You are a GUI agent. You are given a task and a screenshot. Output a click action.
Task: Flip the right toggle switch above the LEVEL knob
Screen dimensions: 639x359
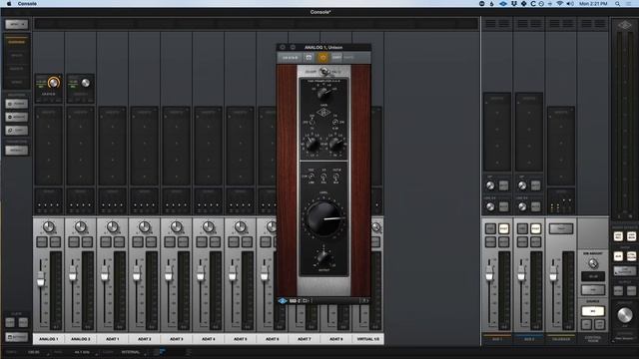tap(335, 177)
